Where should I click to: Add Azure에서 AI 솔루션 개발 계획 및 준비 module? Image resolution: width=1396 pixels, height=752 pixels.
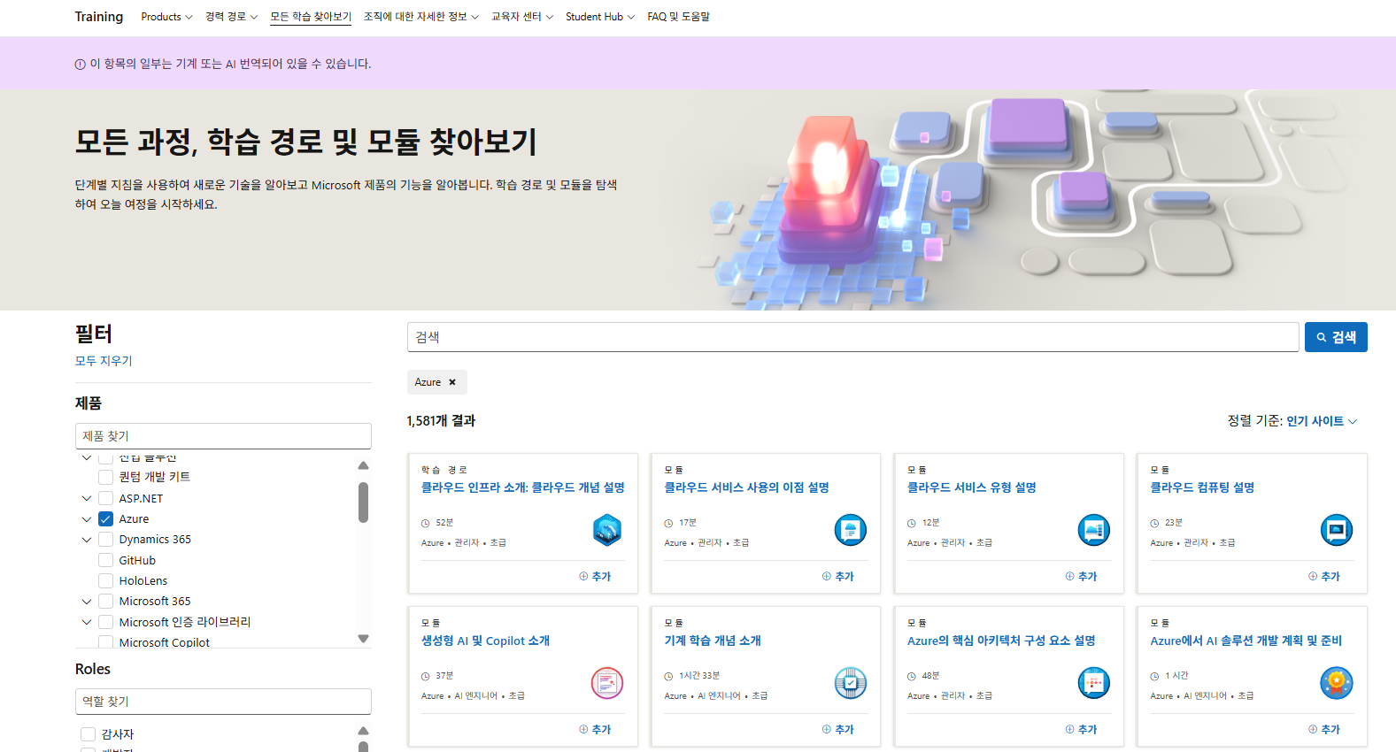click(x=1324, y=729)
